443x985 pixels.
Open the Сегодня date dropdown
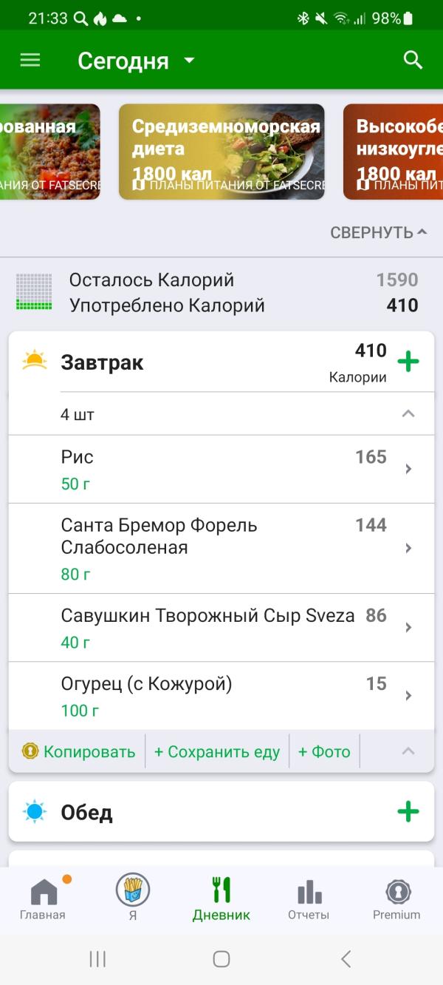point(137,61)
